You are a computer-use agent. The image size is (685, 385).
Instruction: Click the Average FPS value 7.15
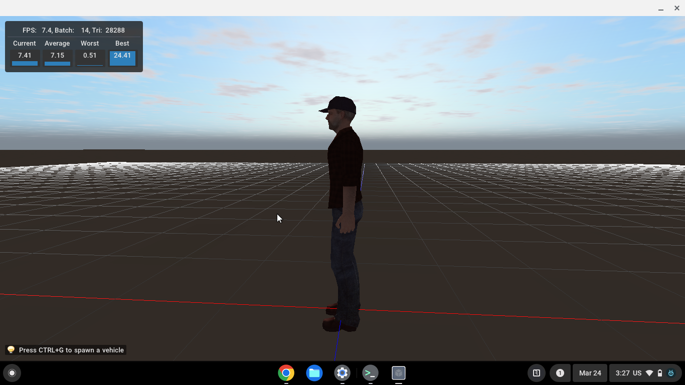(x=57, y=56)
